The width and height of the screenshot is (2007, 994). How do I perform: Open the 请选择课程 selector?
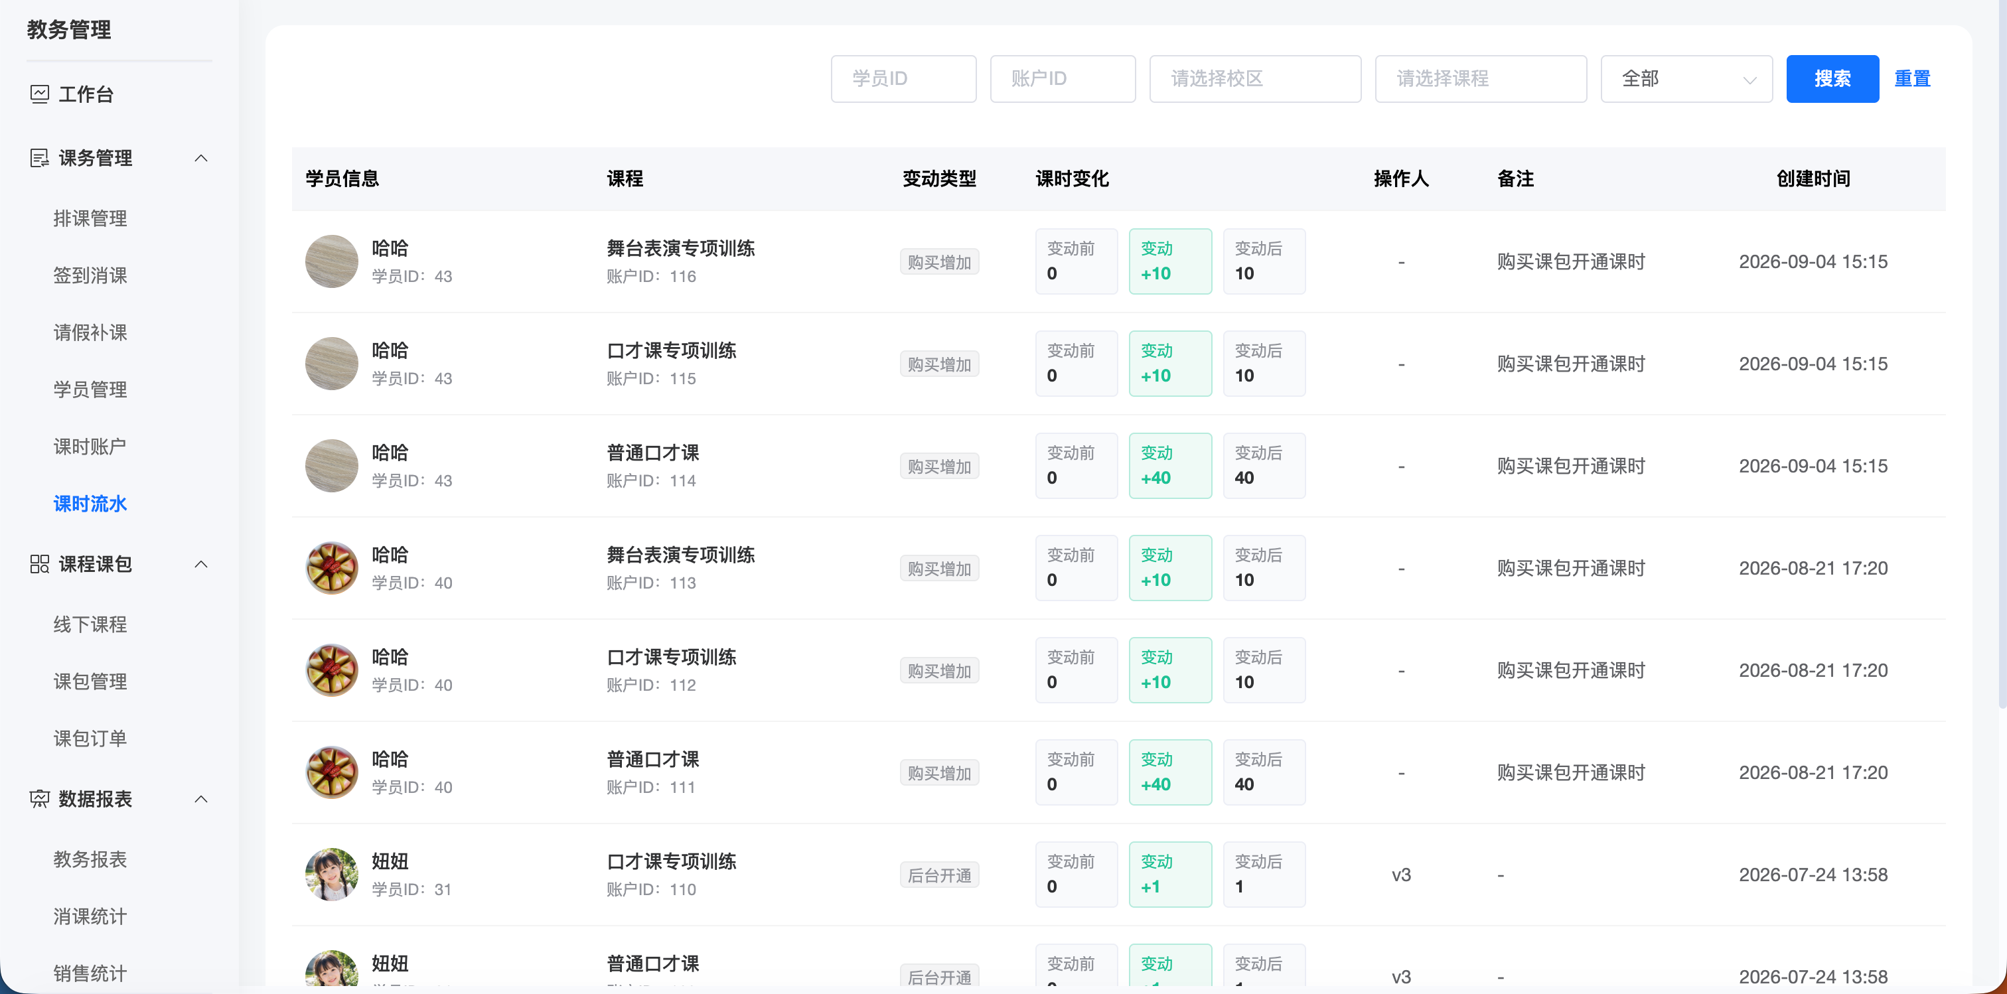pyautogui.click(x=1480, y=79)
